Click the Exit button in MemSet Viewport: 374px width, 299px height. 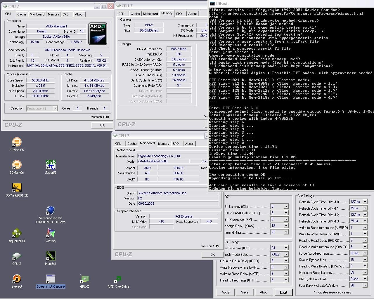[283, 292]
